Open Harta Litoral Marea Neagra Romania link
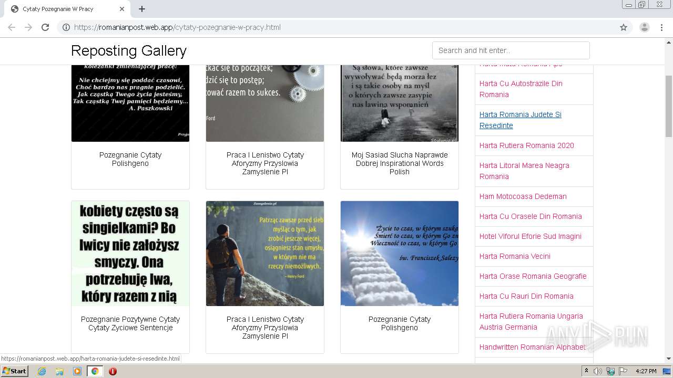Viewport: 673px width, 378px height. click(524, 171)
